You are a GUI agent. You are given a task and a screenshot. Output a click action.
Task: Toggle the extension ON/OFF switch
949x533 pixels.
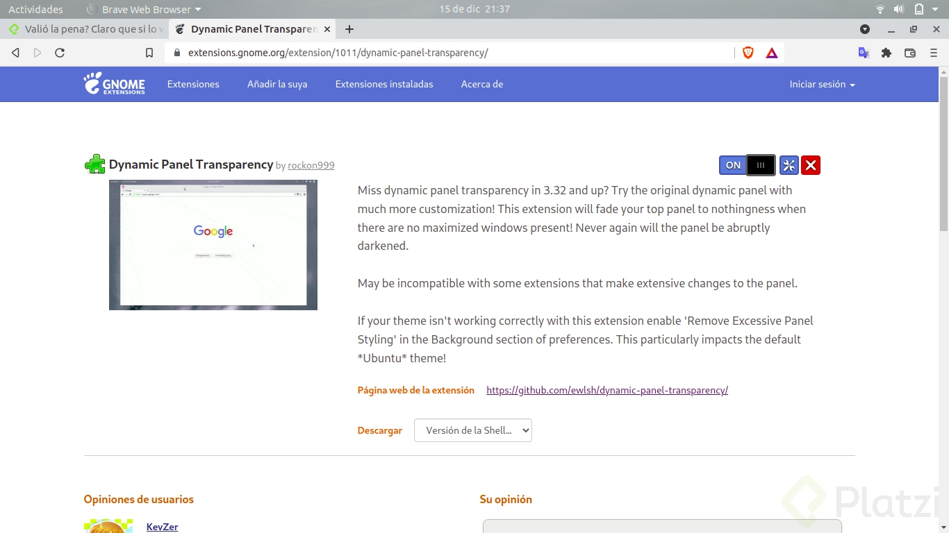click(748, 165)
